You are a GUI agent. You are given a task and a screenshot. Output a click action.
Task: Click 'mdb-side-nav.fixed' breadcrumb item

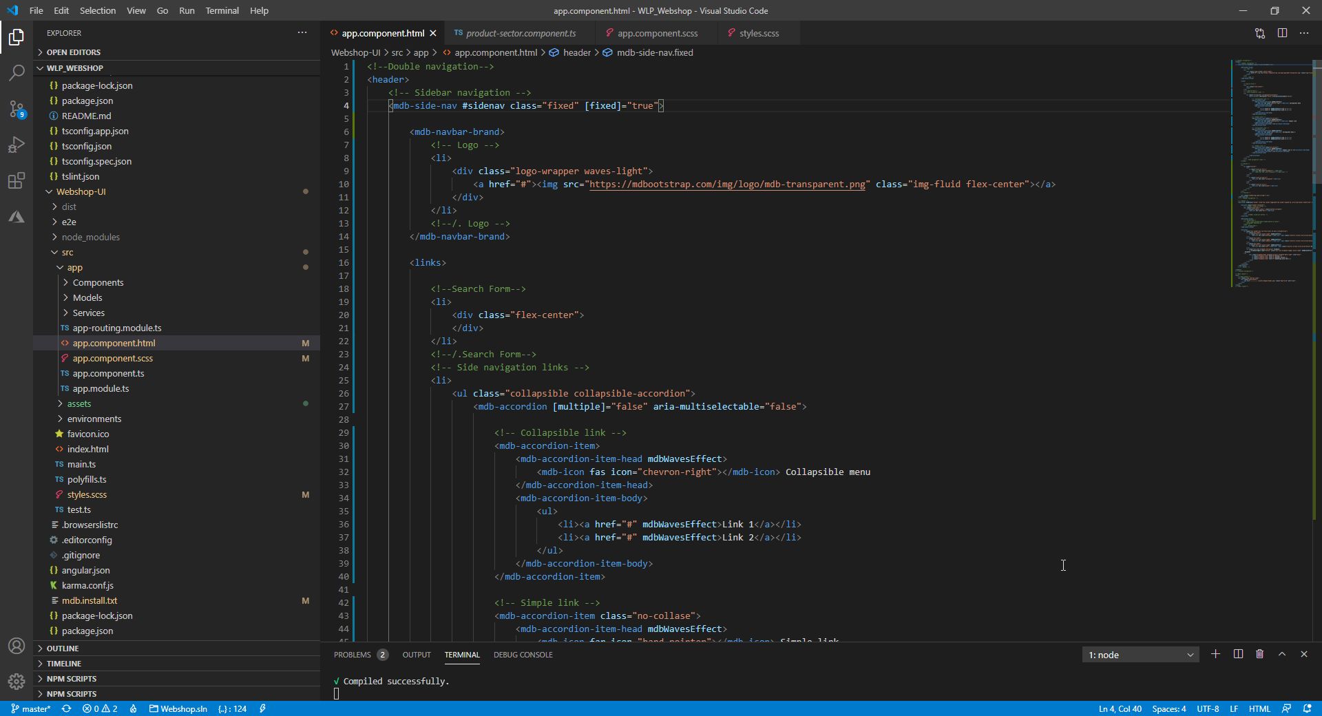click(655, 52)
